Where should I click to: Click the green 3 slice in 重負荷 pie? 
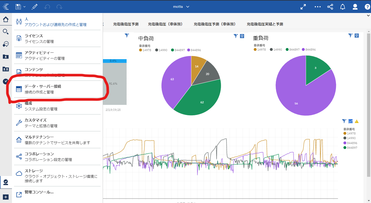click(316, 68)
